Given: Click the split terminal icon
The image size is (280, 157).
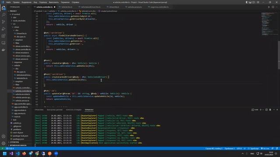Looking at the screenshot, I should coord(266,109).
